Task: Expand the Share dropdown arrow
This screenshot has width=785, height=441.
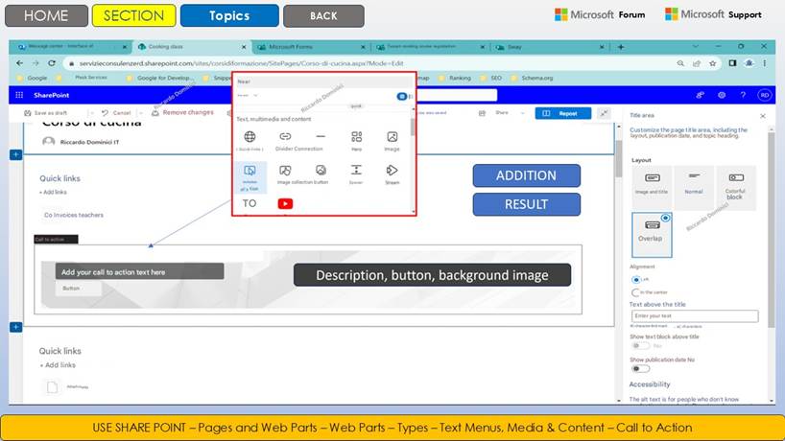Action: pos(523,113)
